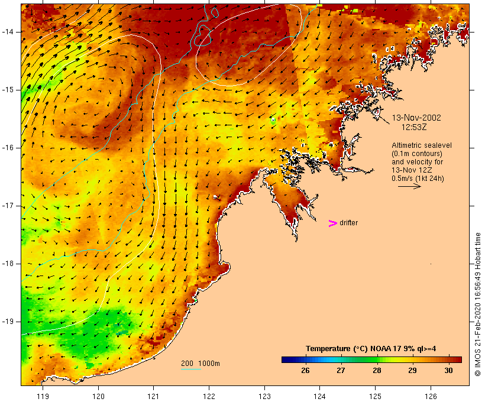Click the latitude axis label '-19'

tap(8, 322)
